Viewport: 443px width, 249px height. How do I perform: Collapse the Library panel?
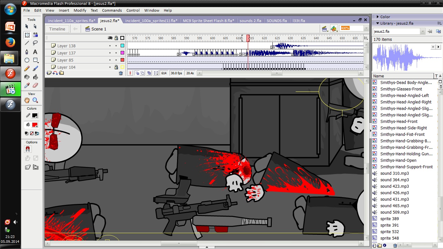(x=377, y=23)
